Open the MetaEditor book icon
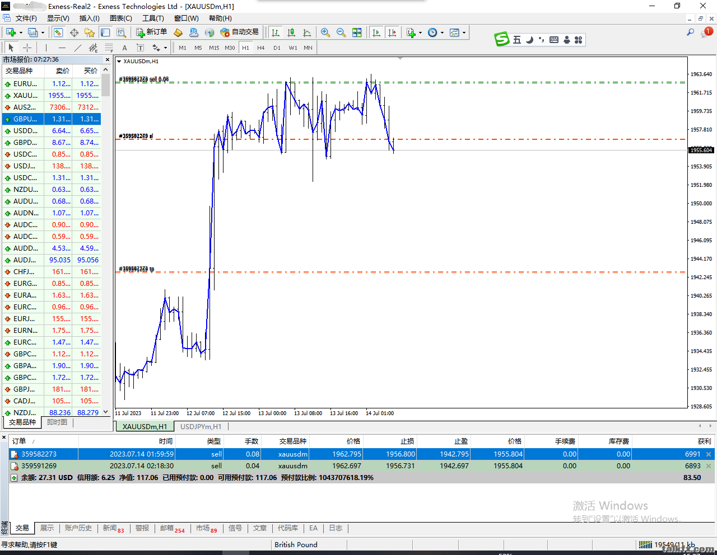This screenshot has height=555, width=717. click(178, 32)
